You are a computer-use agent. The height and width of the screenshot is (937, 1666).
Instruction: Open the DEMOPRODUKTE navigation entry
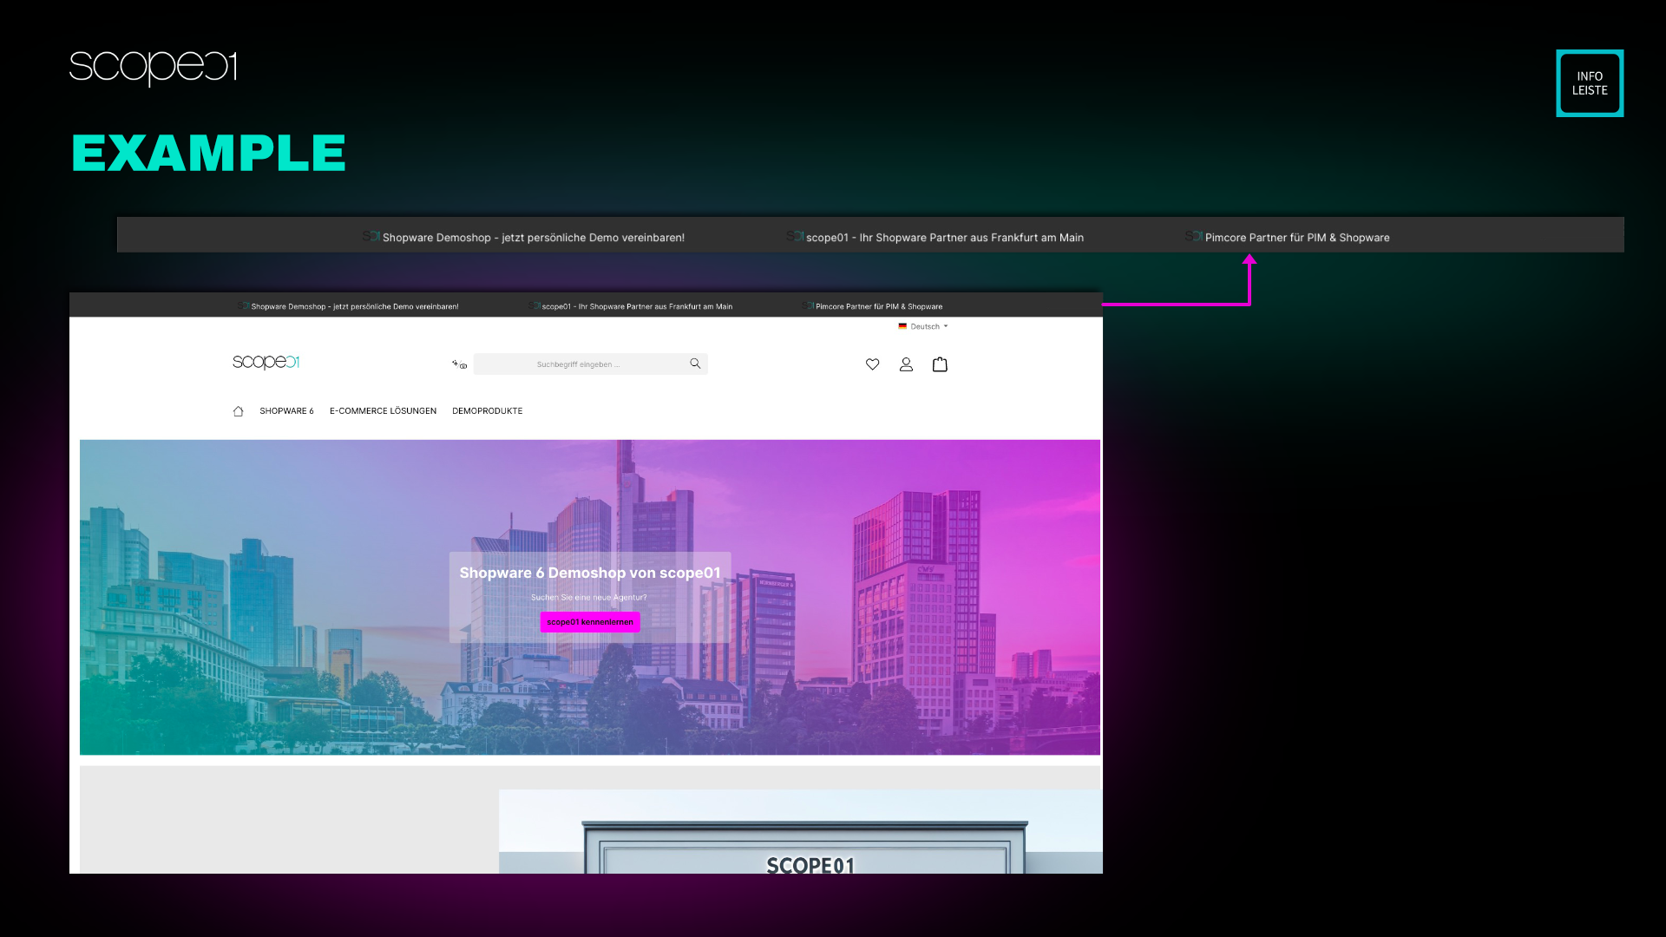click(487, 410)
